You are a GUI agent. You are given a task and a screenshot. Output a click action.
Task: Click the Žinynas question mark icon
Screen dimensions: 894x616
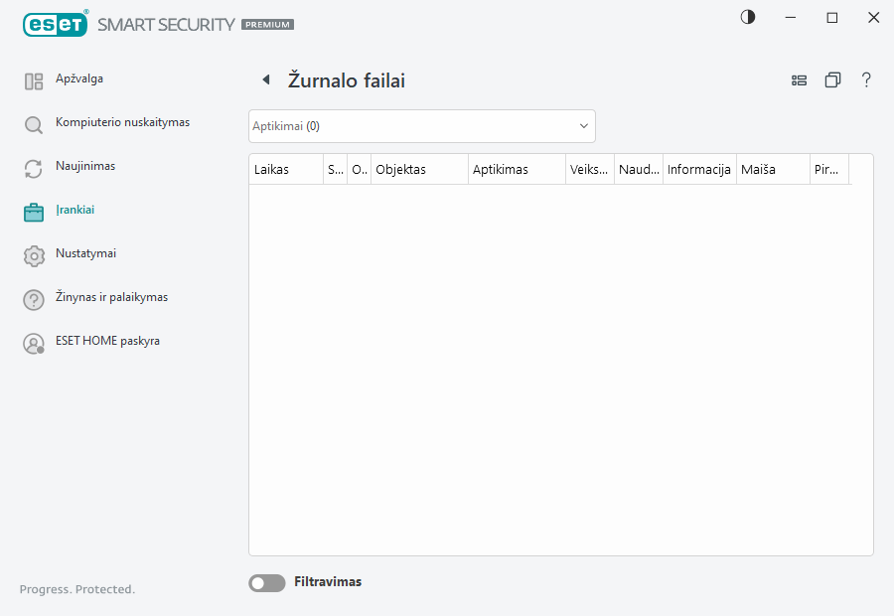[x=33, y=298]
